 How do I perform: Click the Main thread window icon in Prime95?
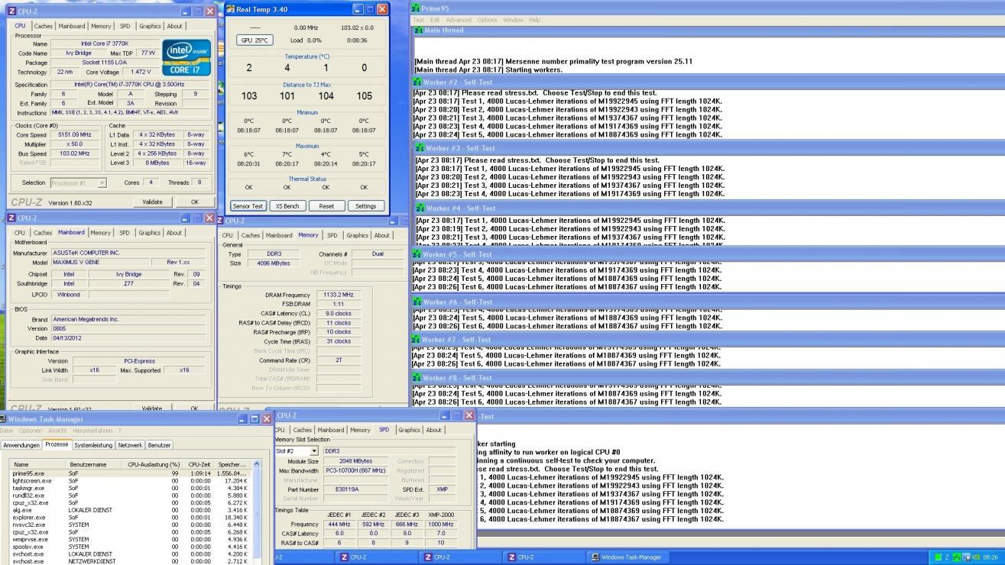[x=418, y=30]
